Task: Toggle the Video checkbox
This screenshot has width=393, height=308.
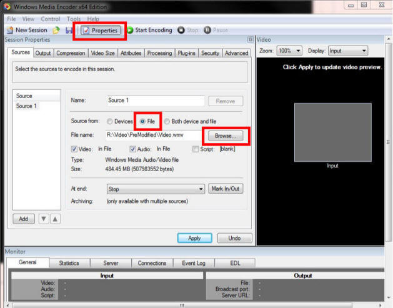Action: coord(74,149)
